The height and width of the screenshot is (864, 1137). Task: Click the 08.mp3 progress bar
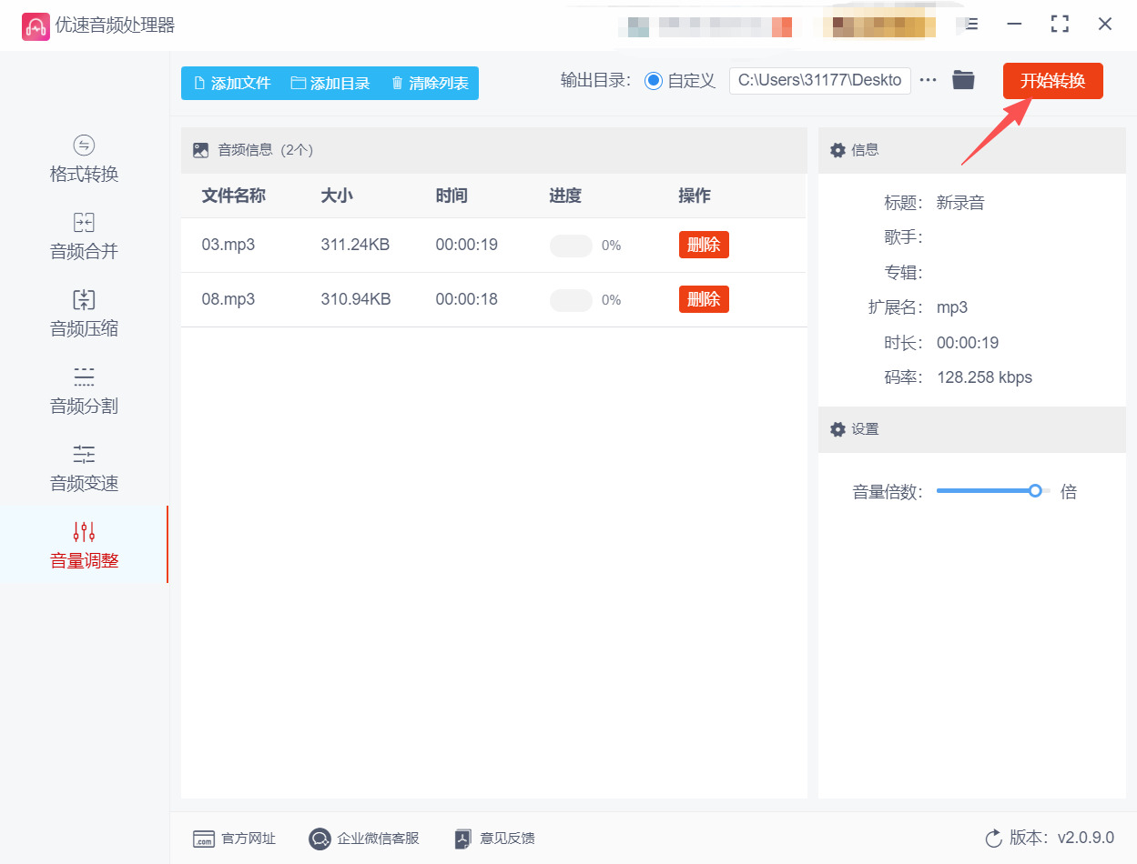[x=571, y=300]
